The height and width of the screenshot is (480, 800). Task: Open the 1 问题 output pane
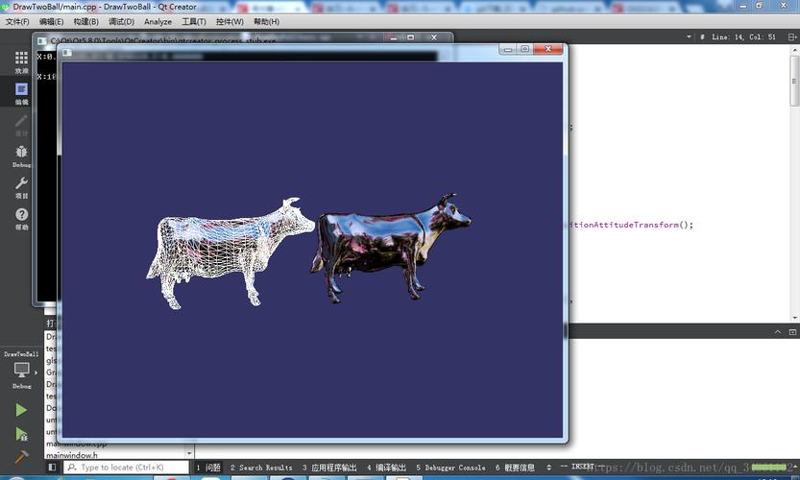click(x=208, y=467)
